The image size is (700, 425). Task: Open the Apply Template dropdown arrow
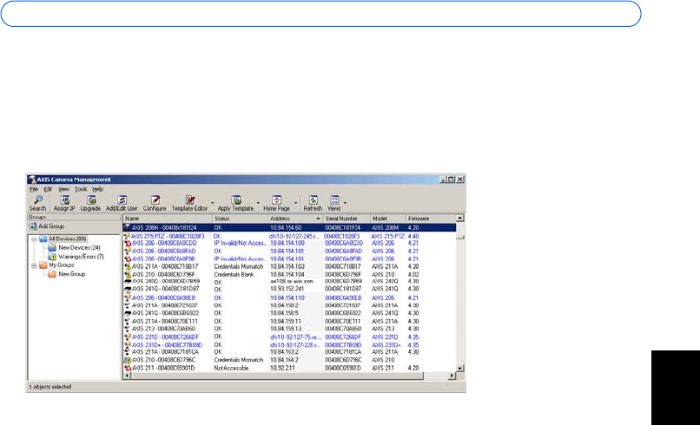258,203
